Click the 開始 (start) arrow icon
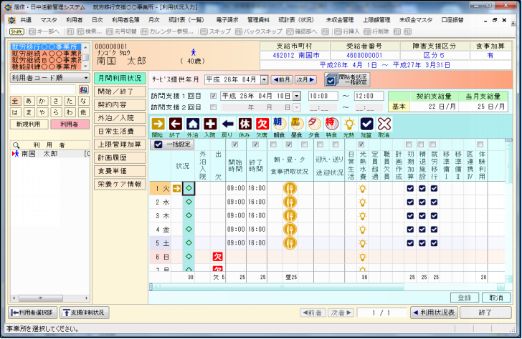This screenshot has width=522, height=339. 158,123
